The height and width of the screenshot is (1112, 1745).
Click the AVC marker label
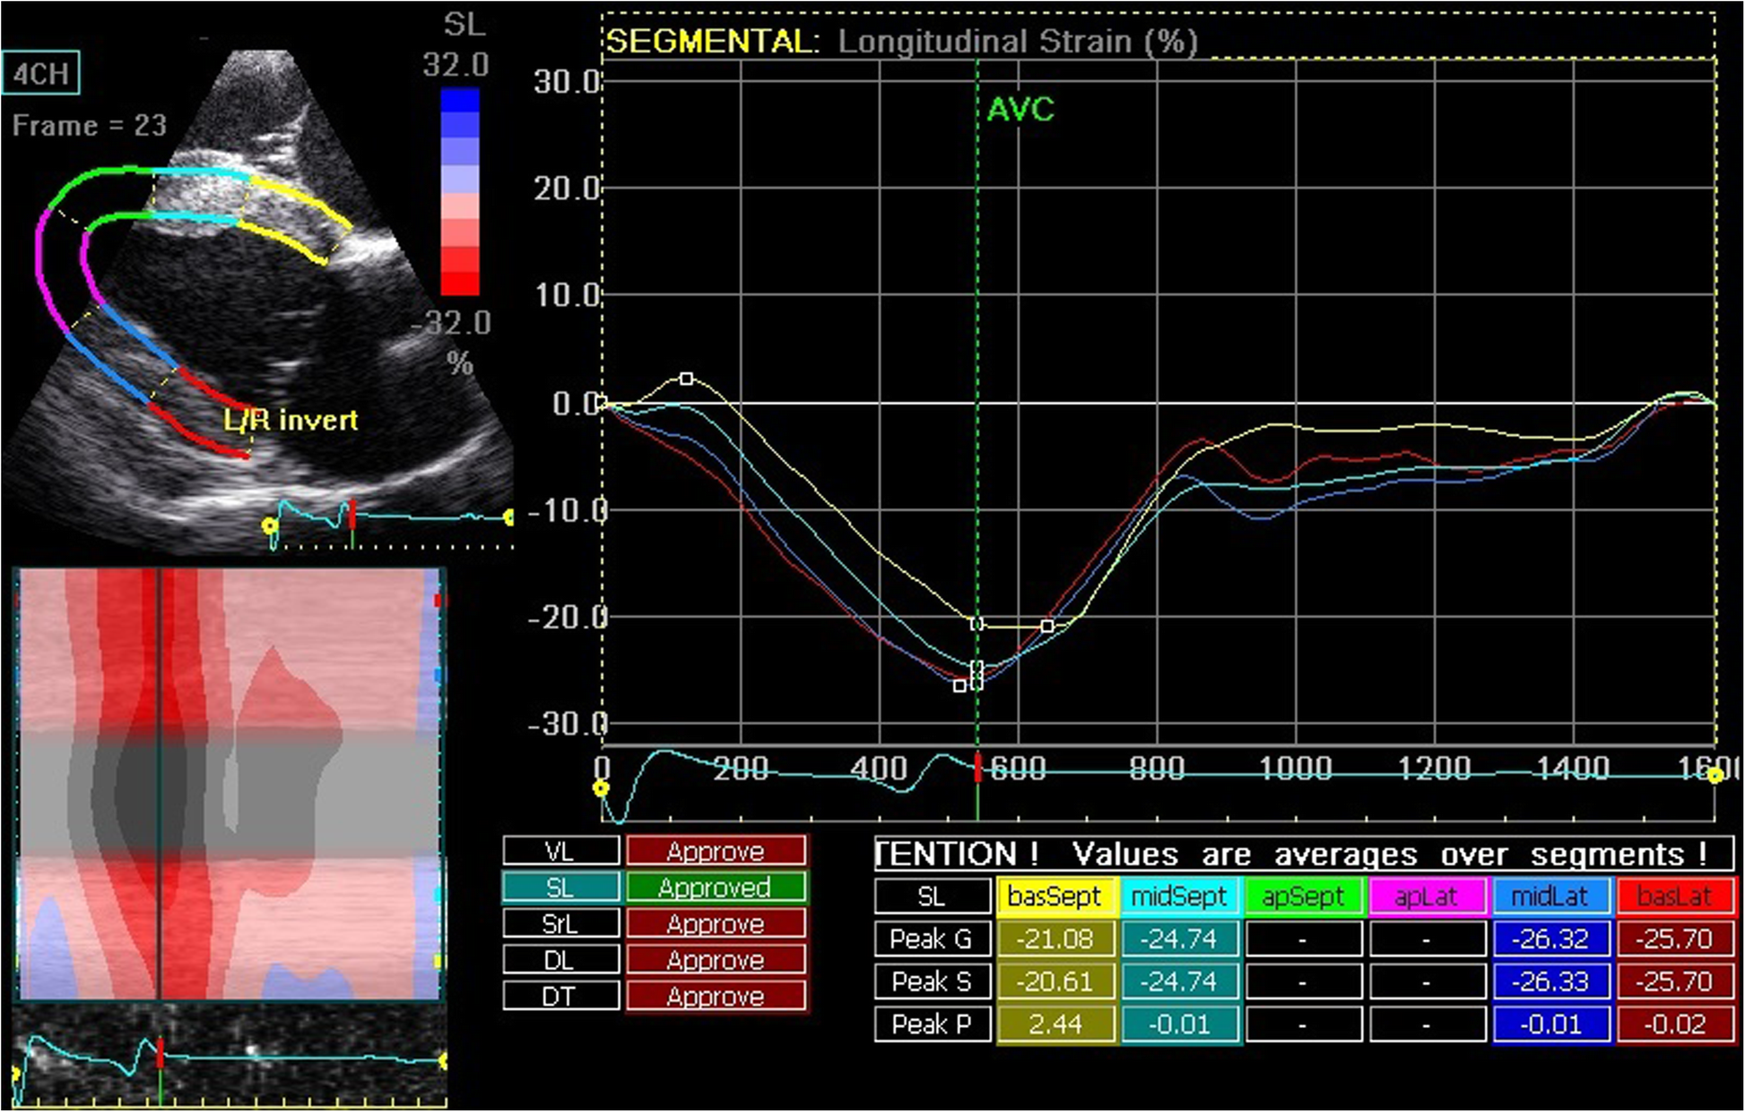coord(1020,110)
